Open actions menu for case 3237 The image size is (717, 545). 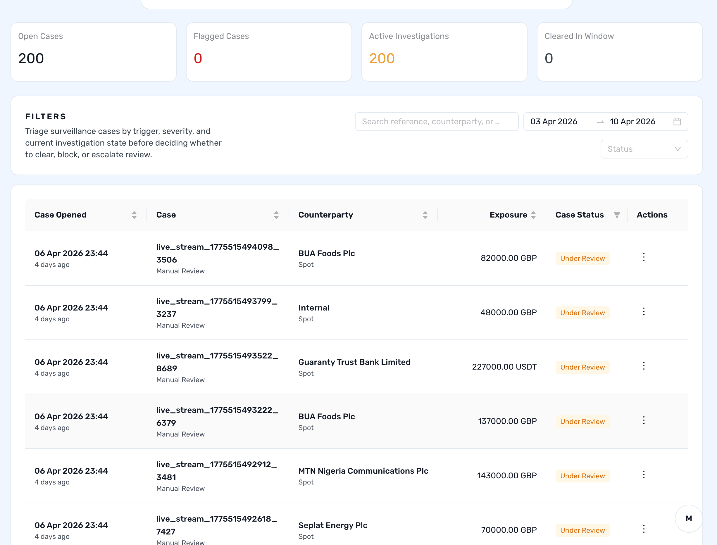644,312
